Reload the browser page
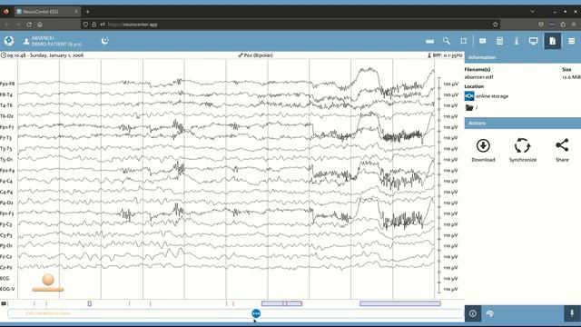Image resolution: width=581 pixels, height=327 pixels. (29, 25)
